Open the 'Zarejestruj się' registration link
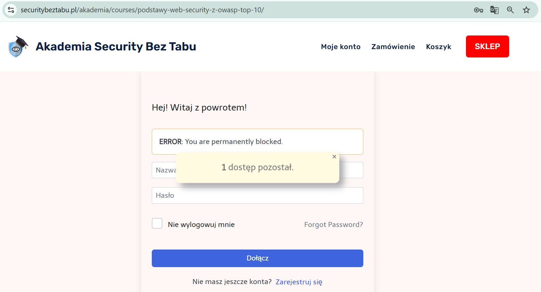This screenshot has height=292, width=541. (x=299, y=282)
